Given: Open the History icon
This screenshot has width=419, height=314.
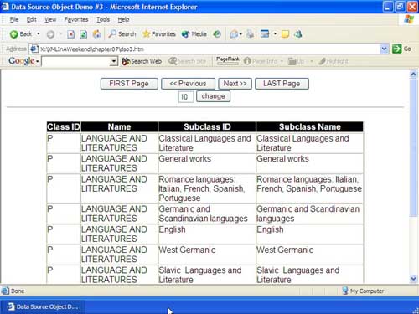Looking at the screenshot, I should 217,34.
